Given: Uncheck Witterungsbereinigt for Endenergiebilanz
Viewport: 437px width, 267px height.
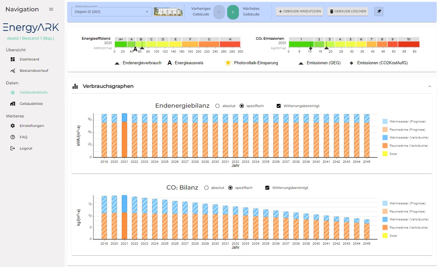Looking at the screenshot, I should (279, 106).
